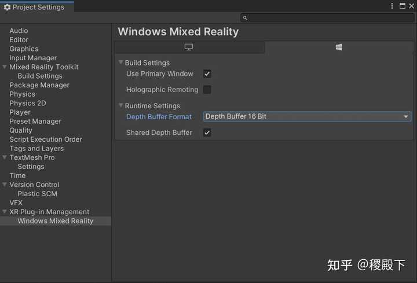The width and height of the screenshot is (417, 283).
Task: Click the search magnifier icon
Action: click(x=245, y=18)
